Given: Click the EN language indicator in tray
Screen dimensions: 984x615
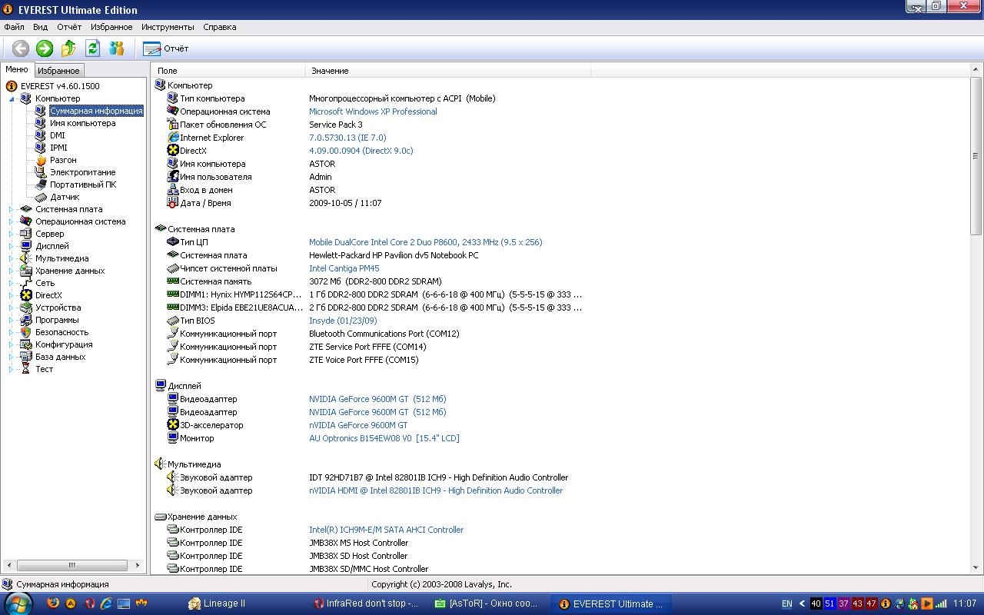Looking at the screenshot, I should 787,604.
